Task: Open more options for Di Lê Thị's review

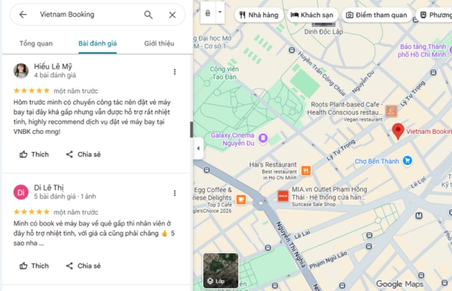Action: click(x=175, y=194)
